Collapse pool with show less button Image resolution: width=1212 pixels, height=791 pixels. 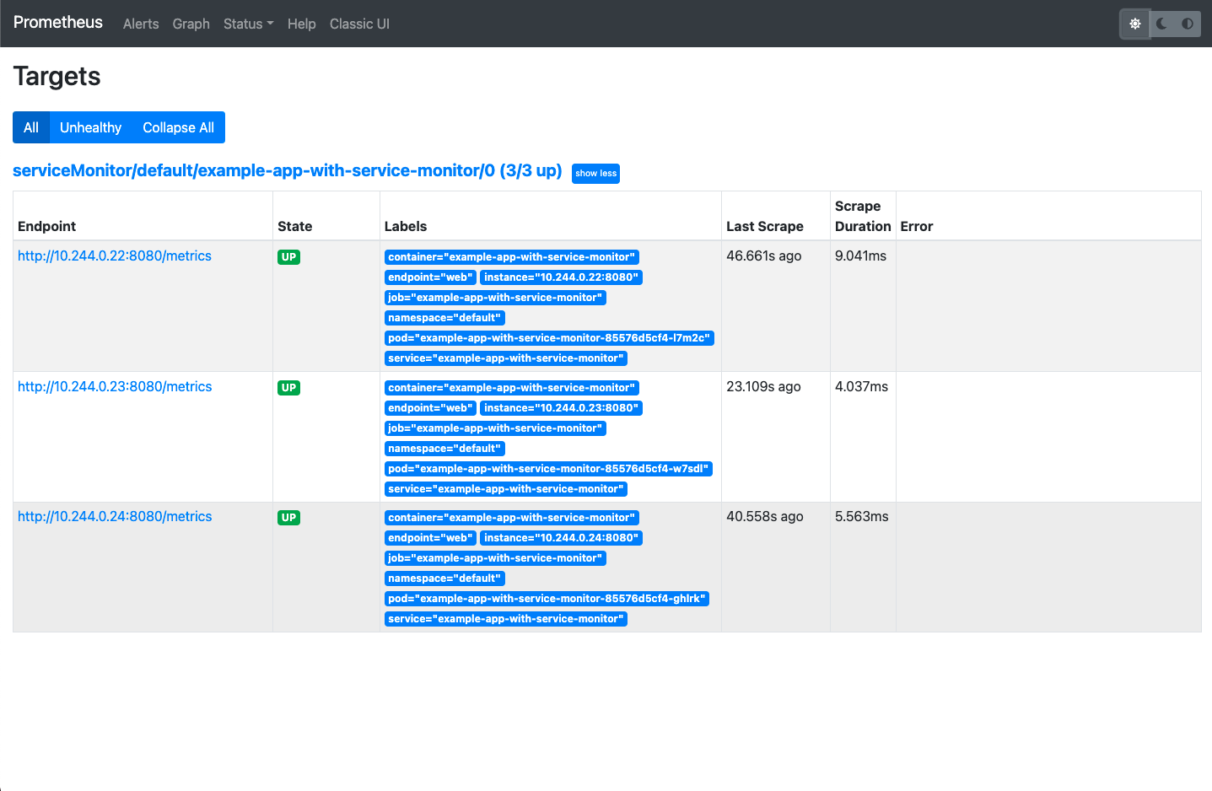595,173
